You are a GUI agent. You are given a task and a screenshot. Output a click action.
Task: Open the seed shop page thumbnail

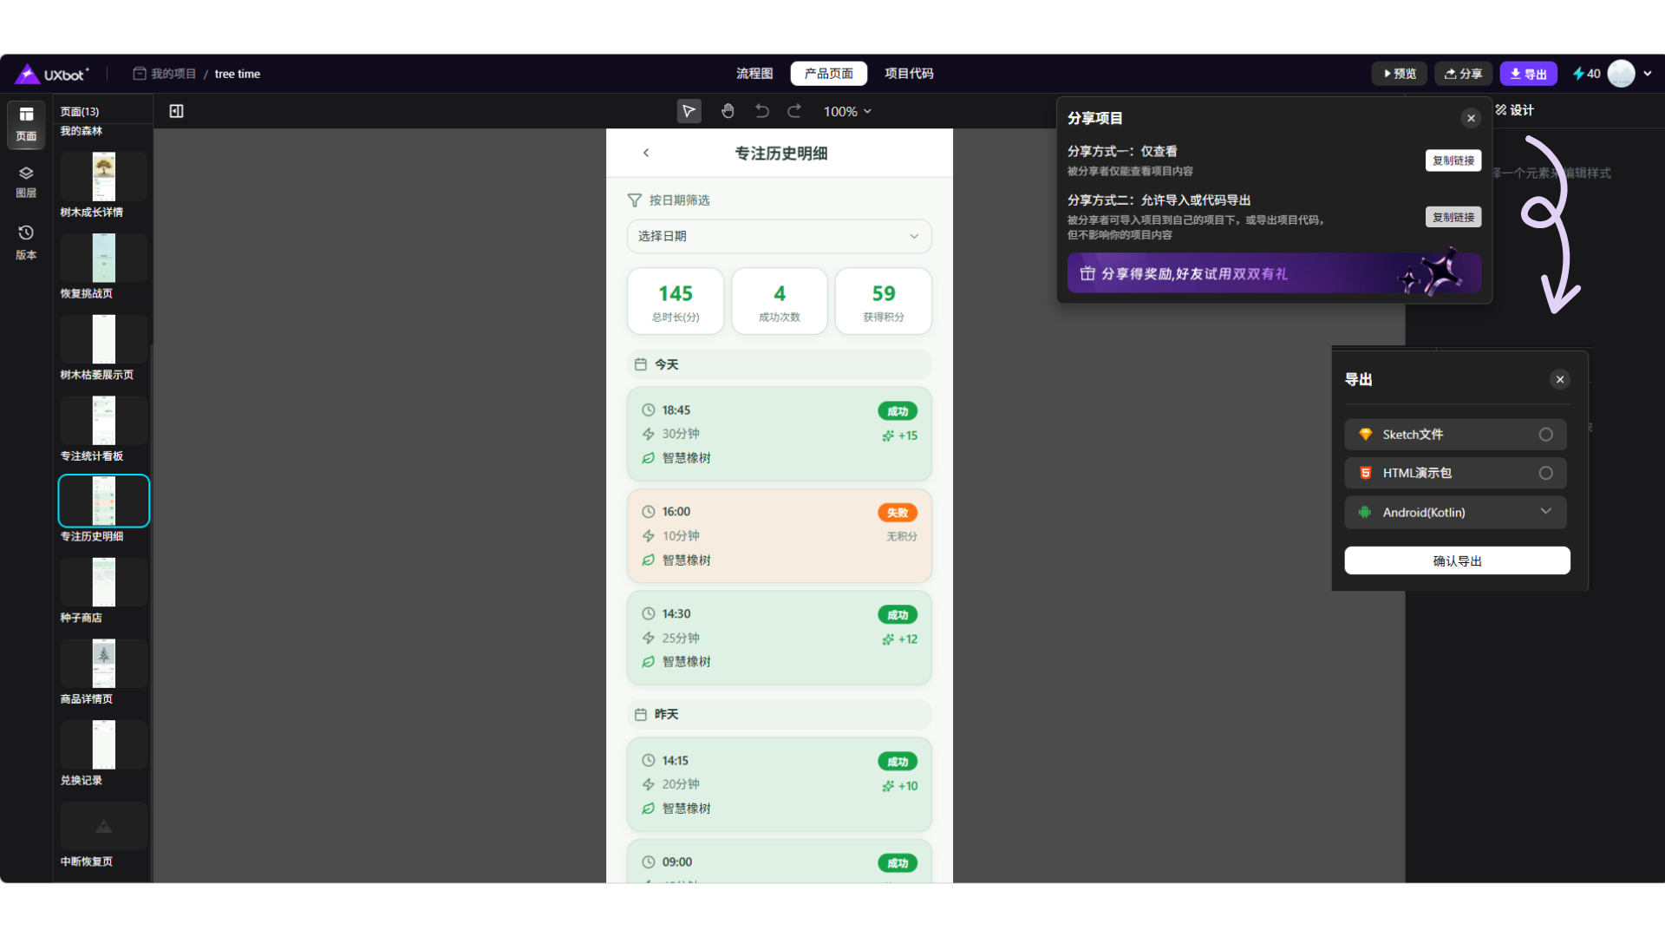point(104,582)
